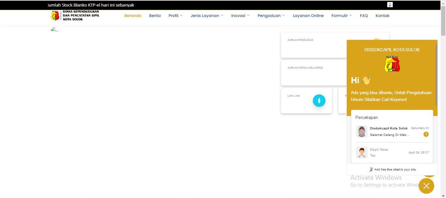Open the Berita page
The image size is (446, 198).
click(155, 16)
